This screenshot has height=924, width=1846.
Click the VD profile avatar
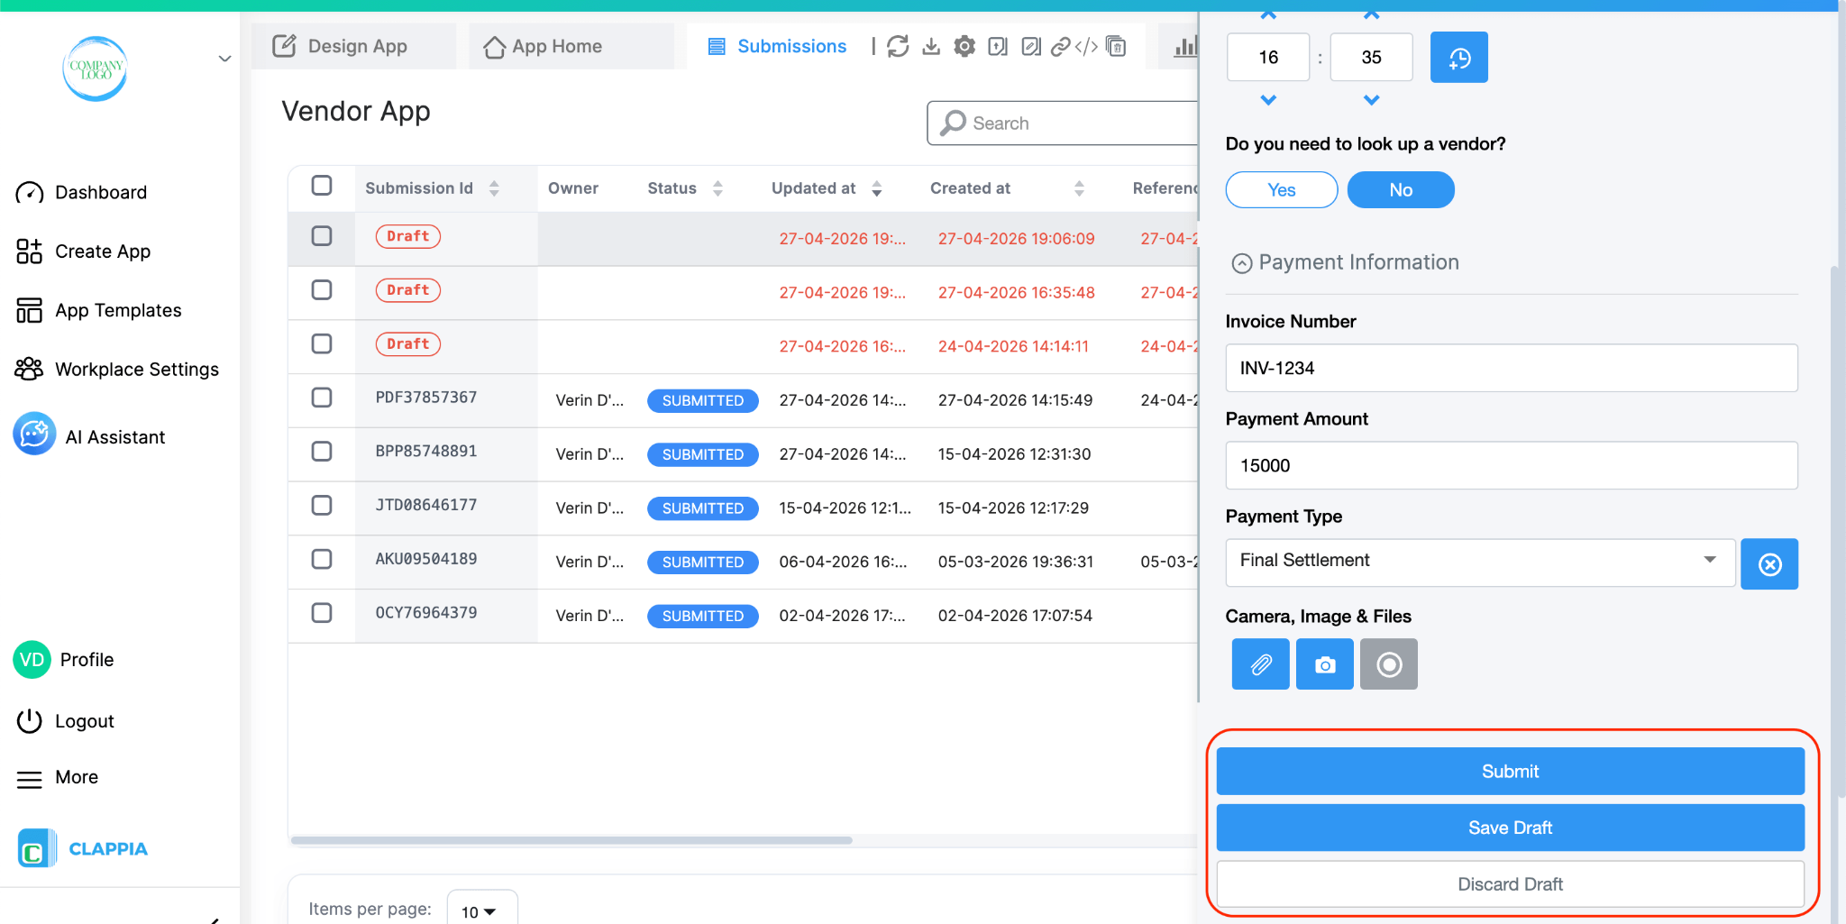pyautogui.click(x=32, y=660)
